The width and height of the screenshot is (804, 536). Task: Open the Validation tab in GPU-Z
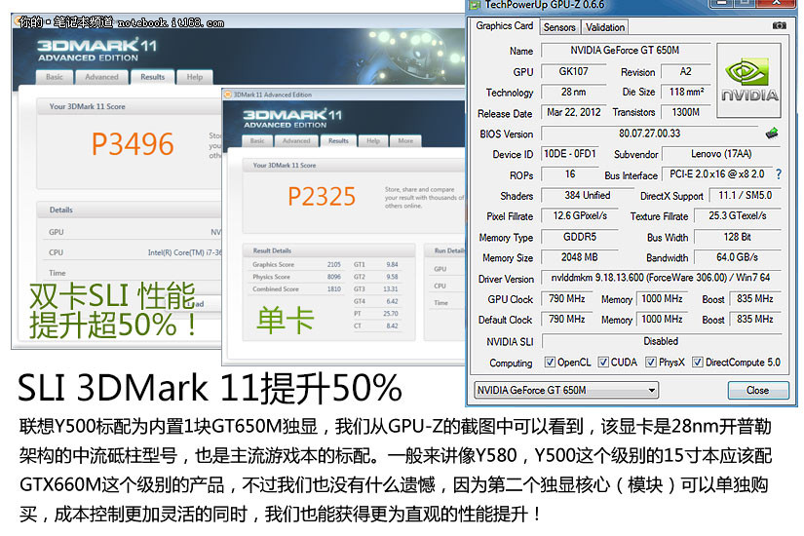coord(605,27)
